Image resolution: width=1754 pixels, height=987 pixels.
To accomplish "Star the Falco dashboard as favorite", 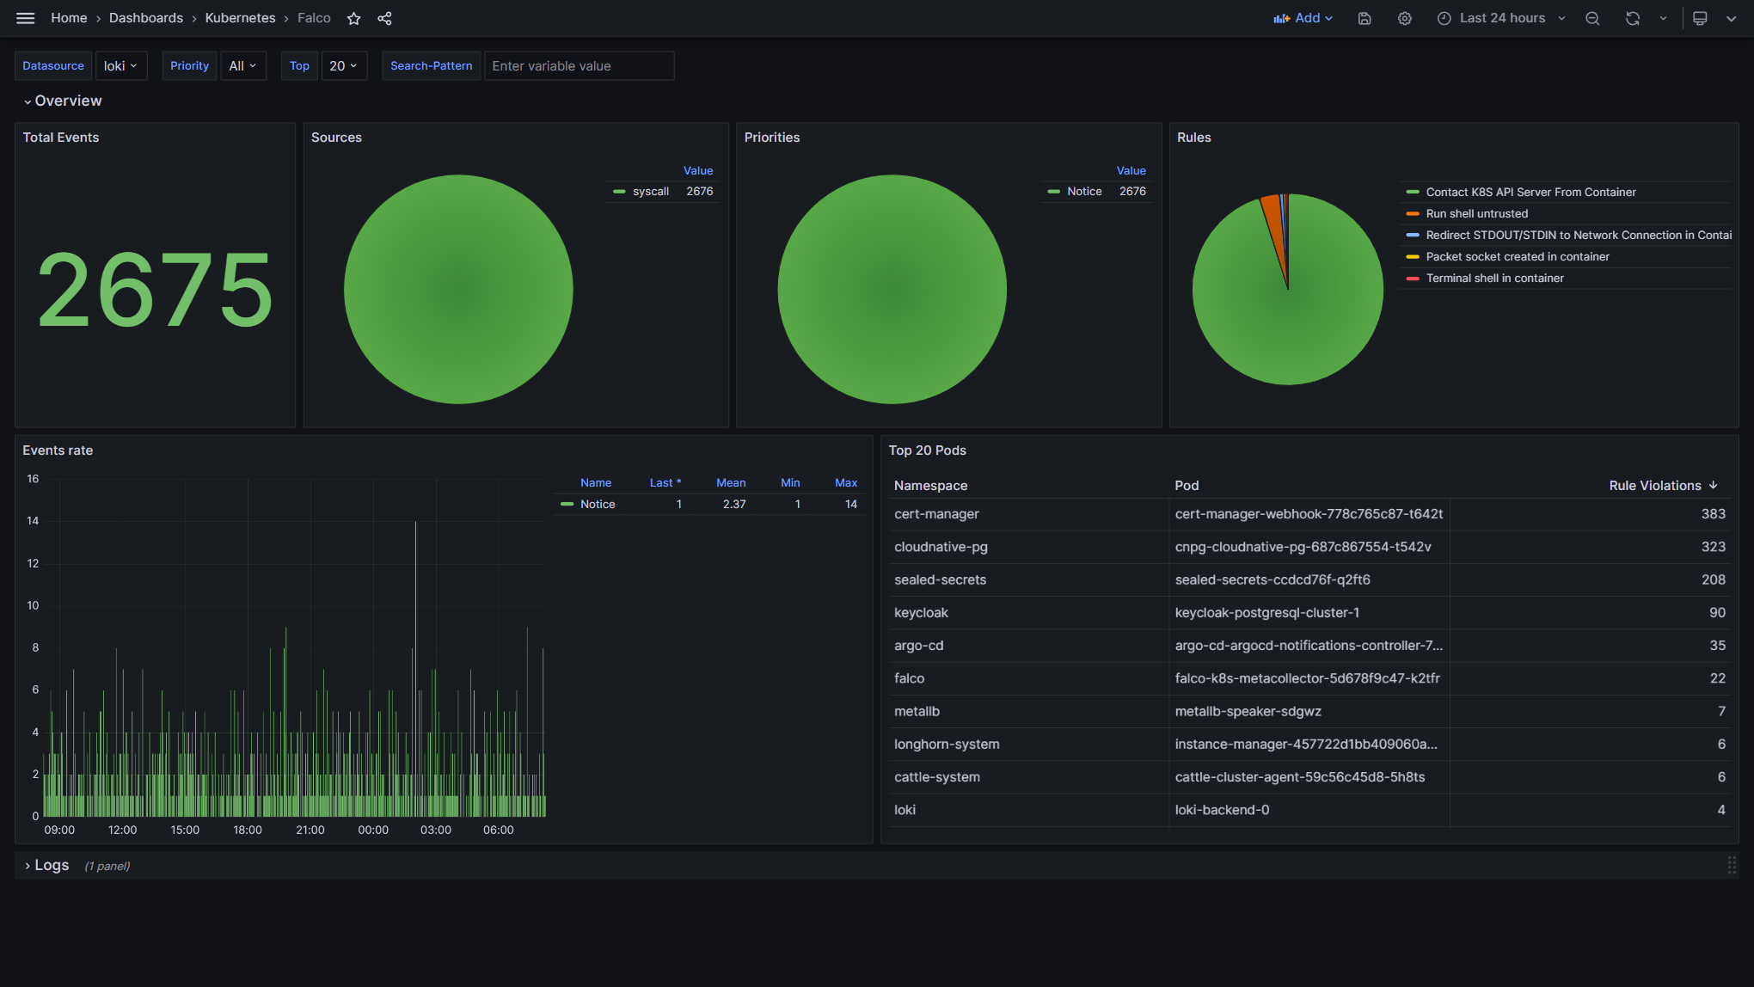I will [x=353, y=18].
